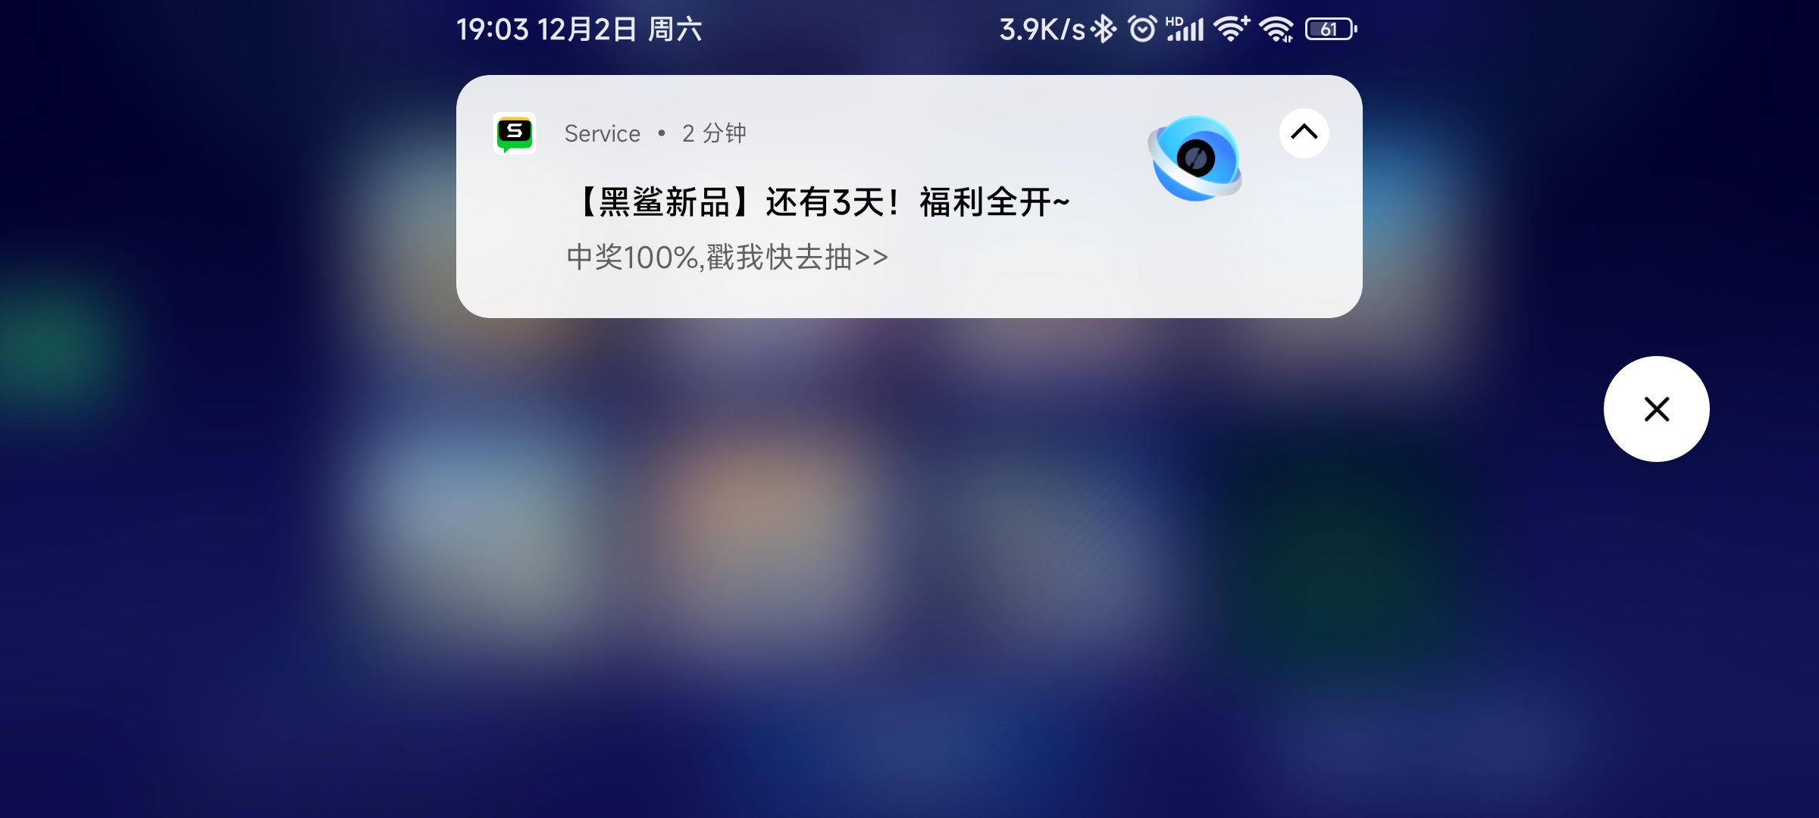1819x818 pixels.
Task: Tap the HD signal strength icon
Action: tap(1185, 29)
